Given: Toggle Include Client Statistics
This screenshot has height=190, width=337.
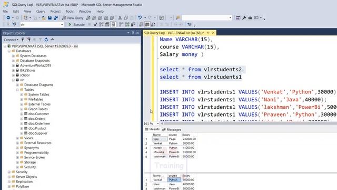Looking at the screenshot, I should click(x=133, y=25).
